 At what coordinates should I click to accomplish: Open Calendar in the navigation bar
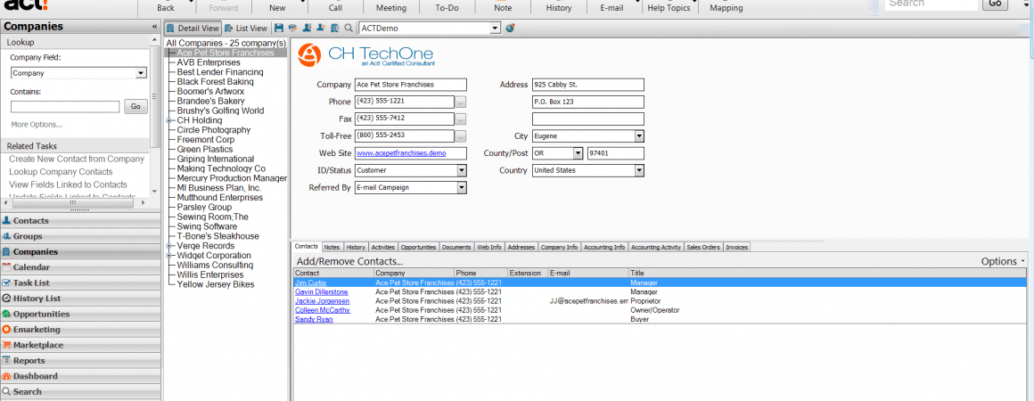point(80,267)
